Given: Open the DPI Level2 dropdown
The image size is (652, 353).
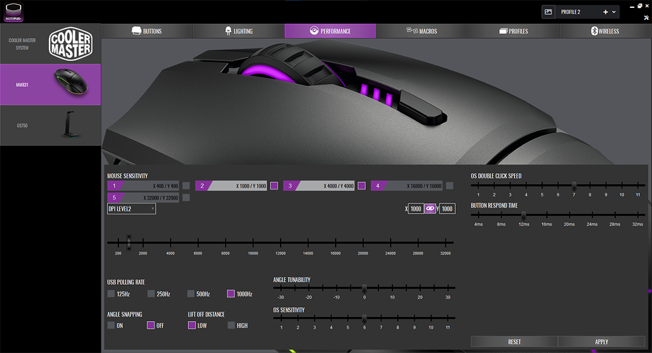Looking at the screenshot, I should 131,209.
